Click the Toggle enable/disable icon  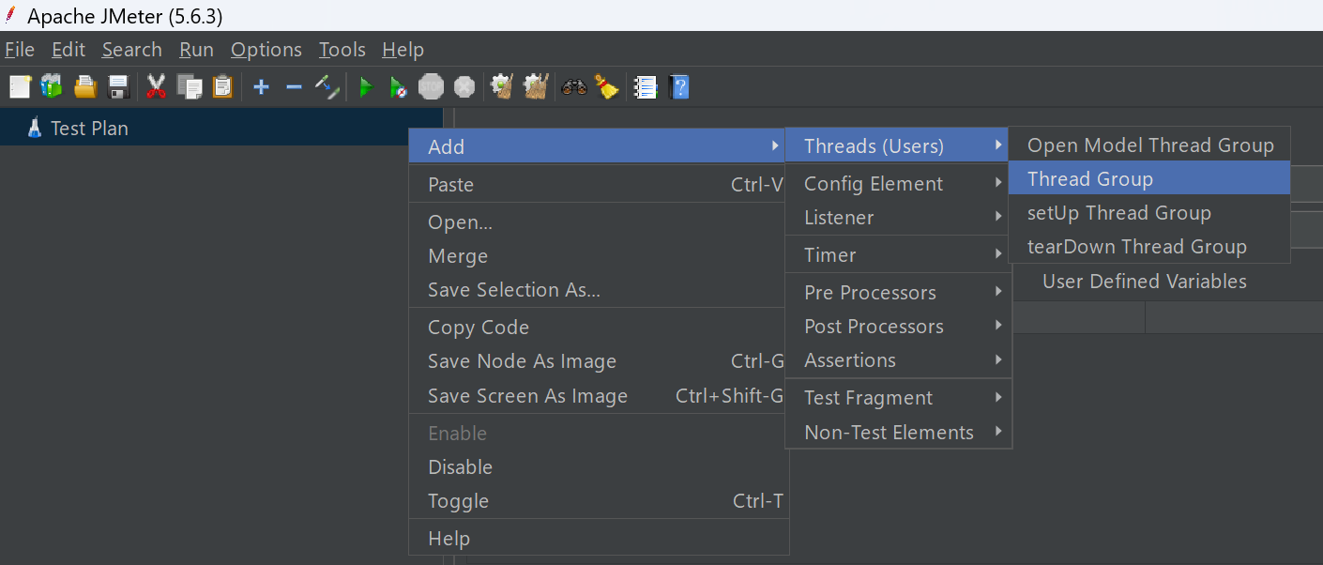tap(327, 87)
